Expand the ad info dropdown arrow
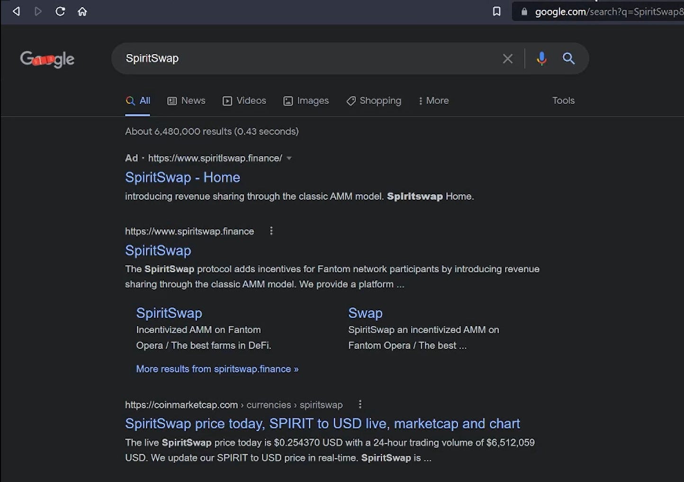Screen dimensions: 684x482 pos(289,159)
